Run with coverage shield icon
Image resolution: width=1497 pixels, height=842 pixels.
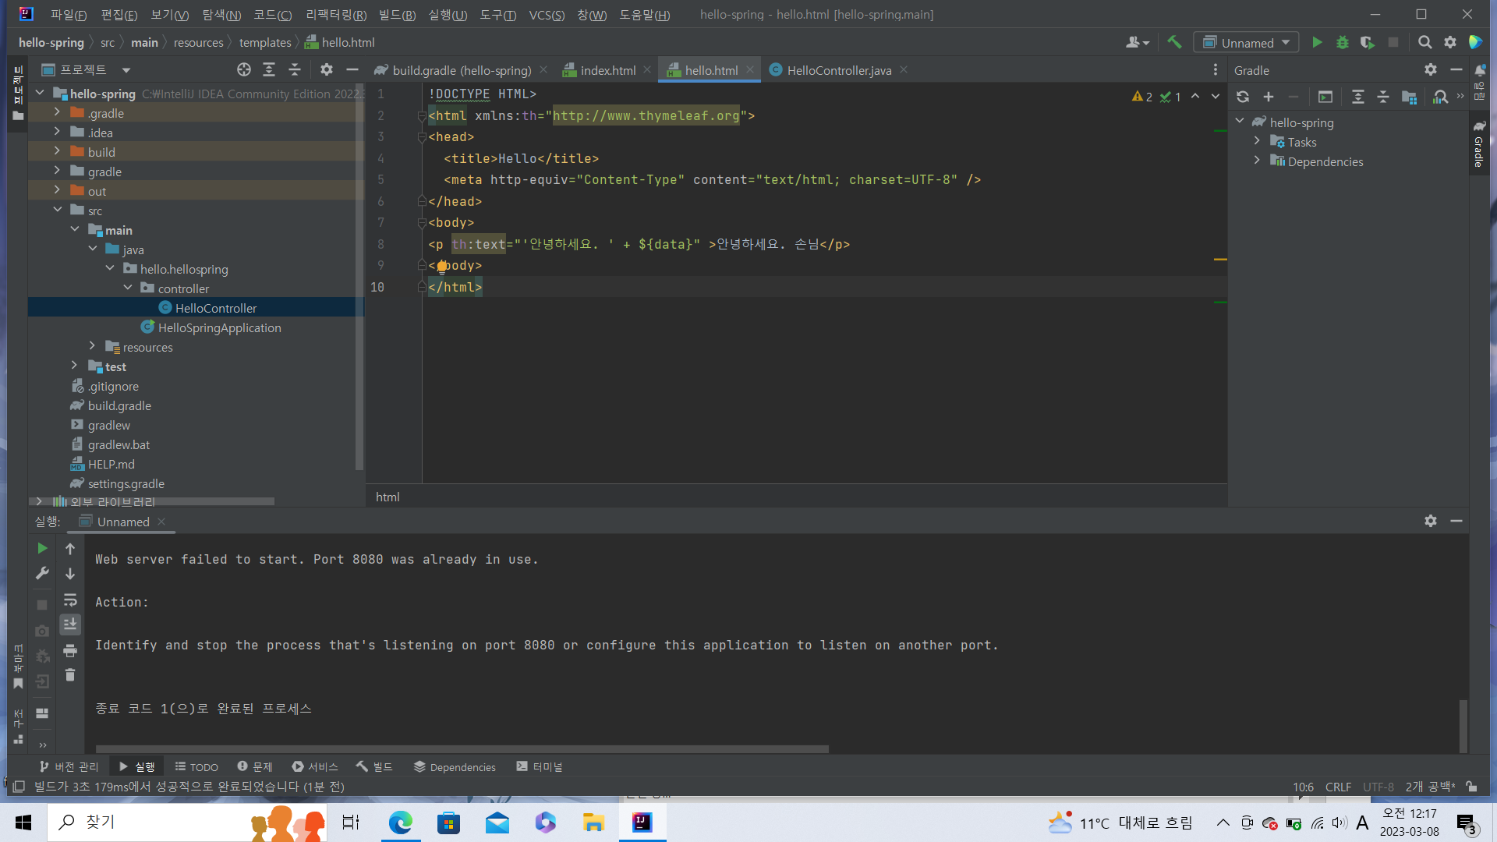point(1368,43)
